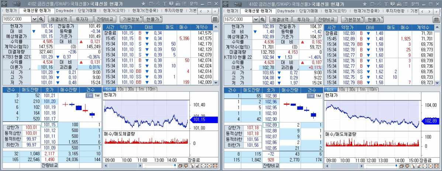
Task: Click grid layout icon in right window toolbar
Action: (x=436, y=19)
